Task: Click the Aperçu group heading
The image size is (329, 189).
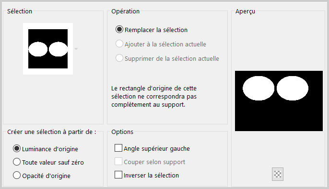Action: tap(245, 11)
